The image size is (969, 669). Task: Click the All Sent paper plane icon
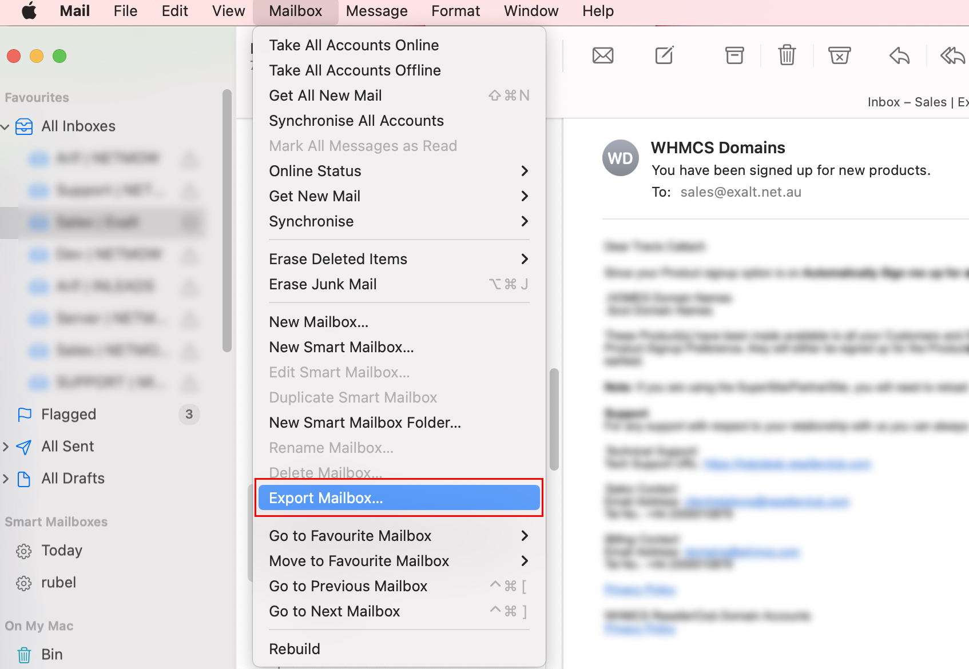pos(24,447)
